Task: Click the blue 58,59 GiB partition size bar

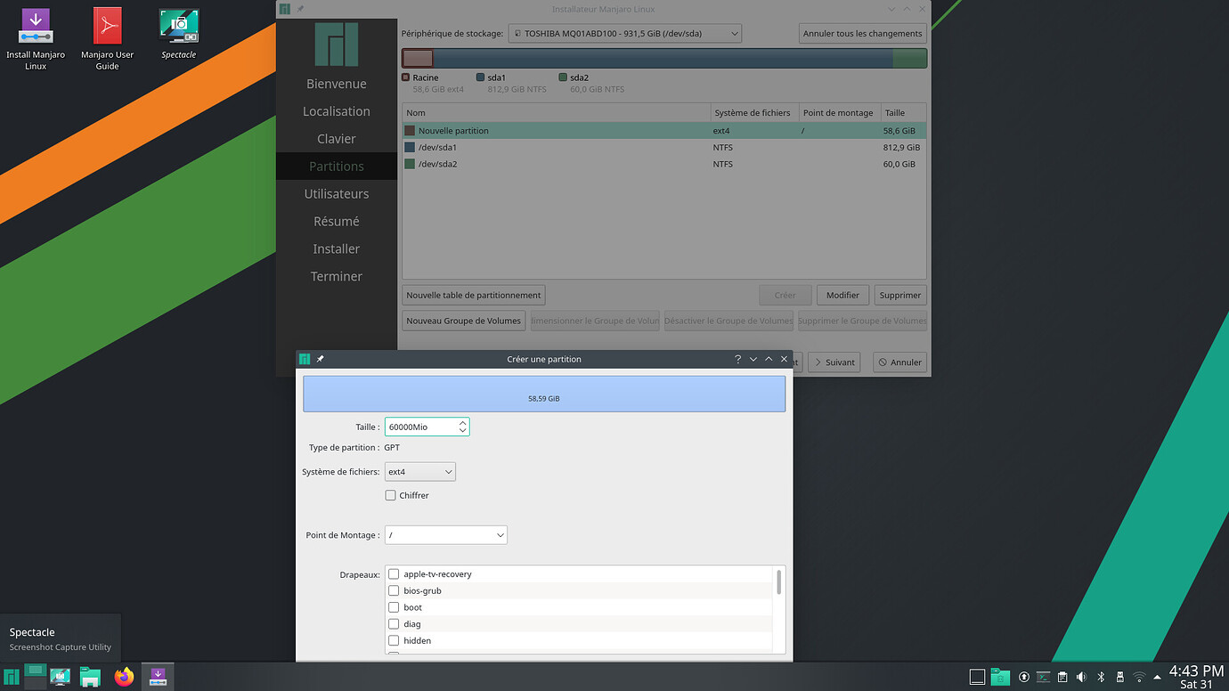Action: [544, 394]
